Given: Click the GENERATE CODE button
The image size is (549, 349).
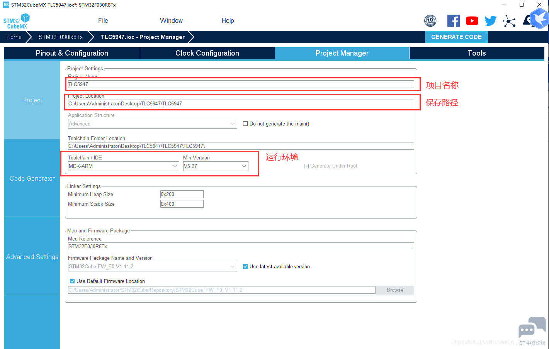Looking at the screenshot, I should 456,37.
